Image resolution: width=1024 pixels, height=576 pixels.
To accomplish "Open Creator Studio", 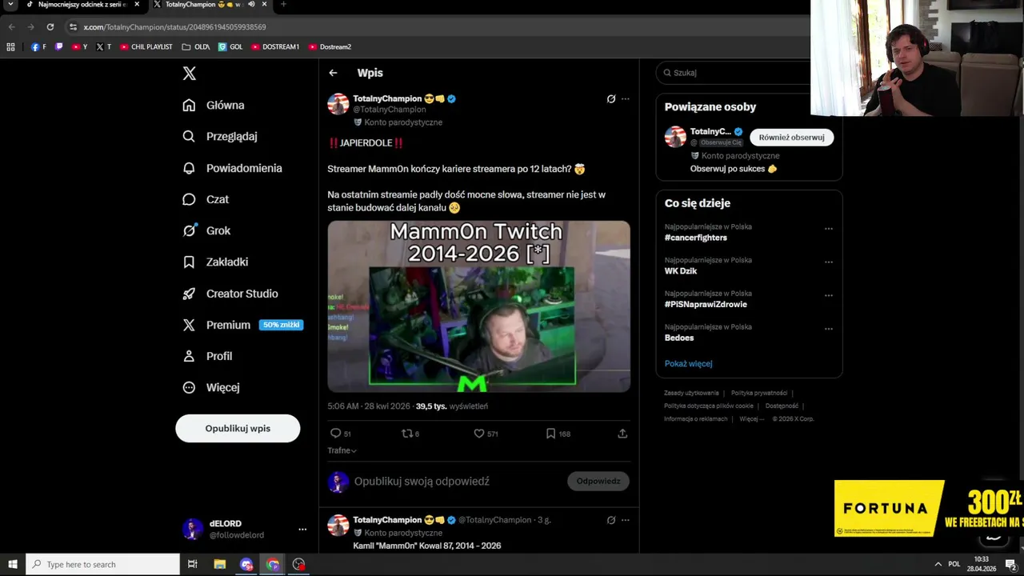I will (230, 294).
